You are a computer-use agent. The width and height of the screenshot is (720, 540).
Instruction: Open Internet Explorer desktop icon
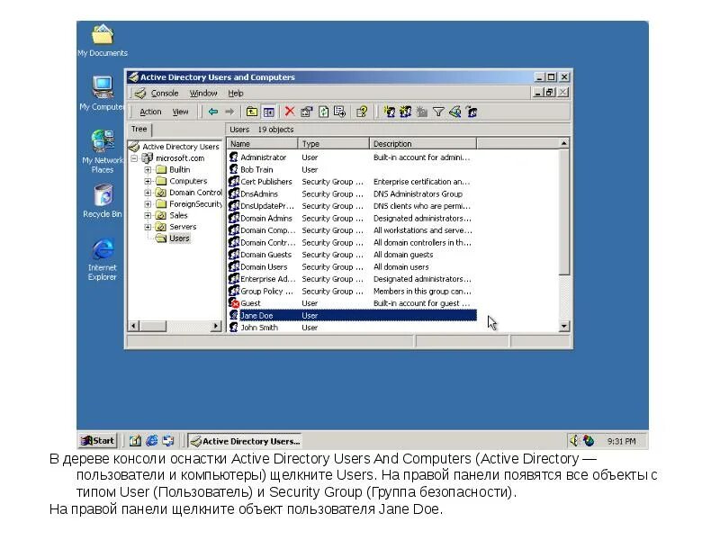click(103, 259)
